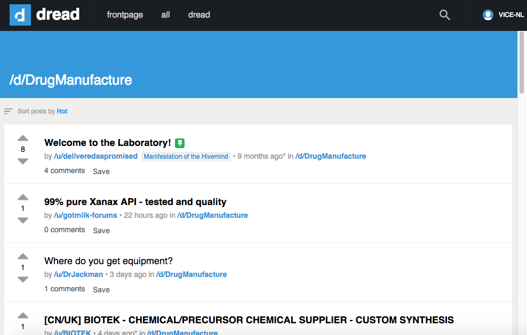Go to the frontpage nav item
Image resolution: width=527 pixels, height=335 pixels.
click(125, 15)
